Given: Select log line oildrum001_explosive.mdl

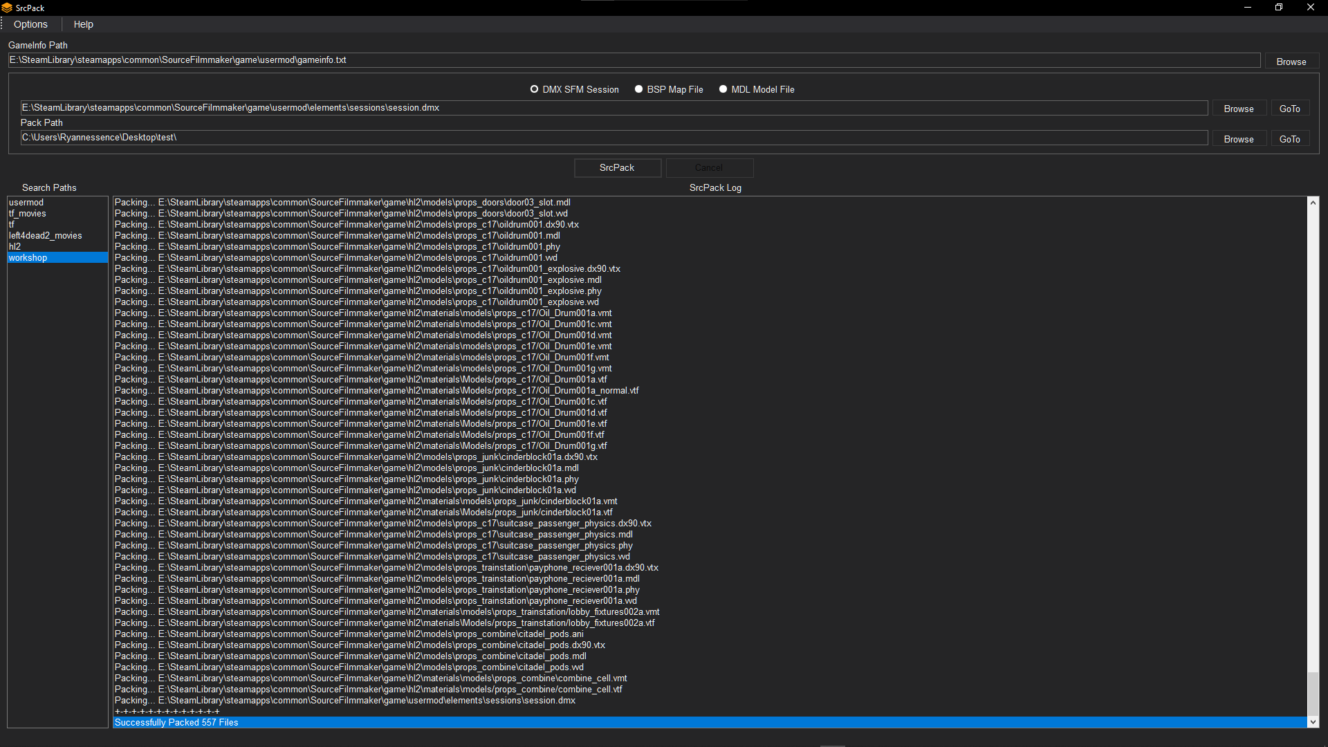Looking at the screenshot, I should coord(710,280).
